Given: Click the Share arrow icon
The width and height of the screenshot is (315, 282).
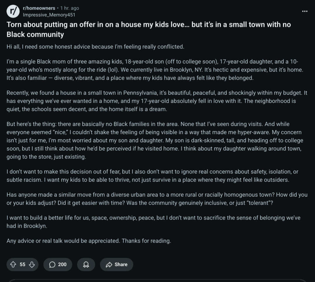Looking at the screenshot, I should pyautogui.click(x=109, y=264).
